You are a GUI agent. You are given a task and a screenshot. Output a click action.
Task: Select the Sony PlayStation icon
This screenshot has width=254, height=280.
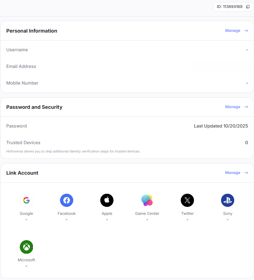[228, 200]
